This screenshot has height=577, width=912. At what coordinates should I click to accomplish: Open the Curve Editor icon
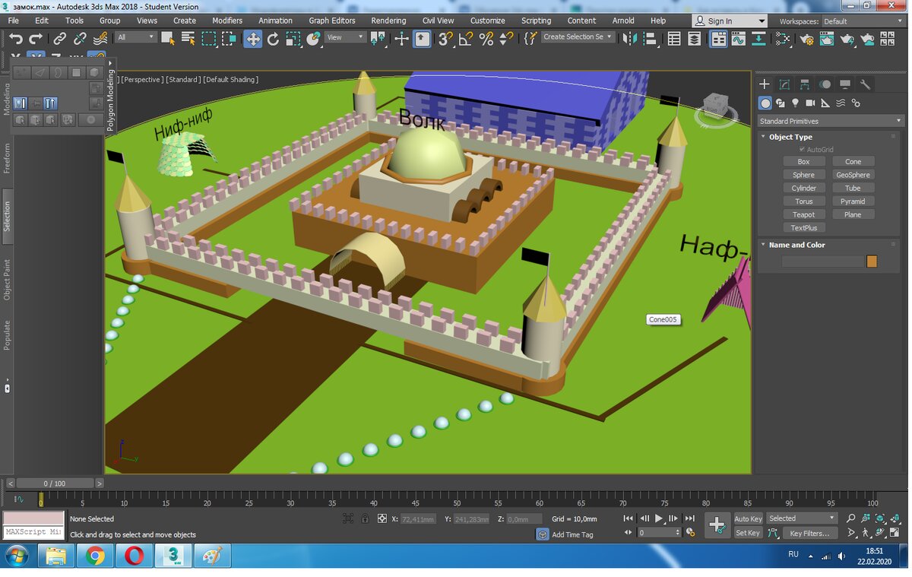click(738, 39)
